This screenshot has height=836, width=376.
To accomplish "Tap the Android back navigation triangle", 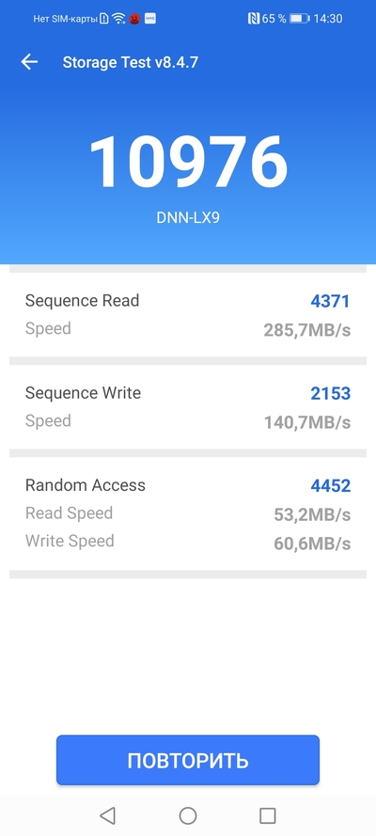I will [107, 815].
